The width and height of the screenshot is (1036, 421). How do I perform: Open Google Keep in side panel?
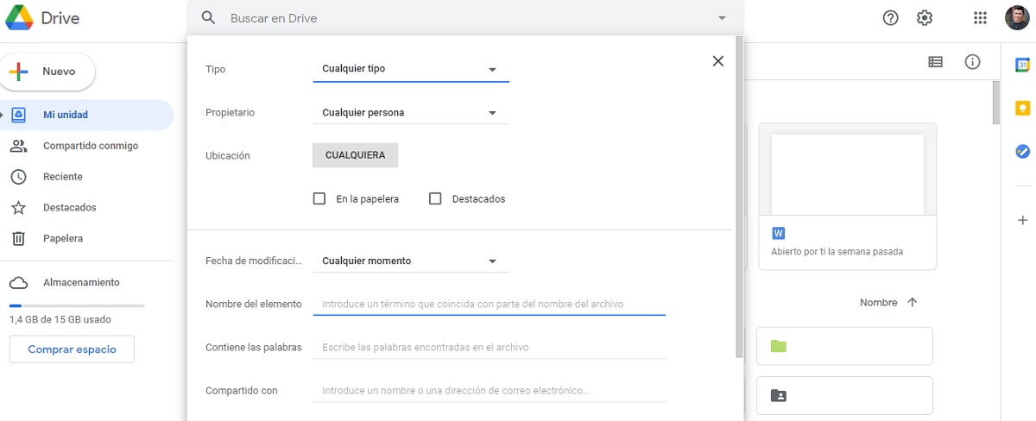click(1022, 108)
